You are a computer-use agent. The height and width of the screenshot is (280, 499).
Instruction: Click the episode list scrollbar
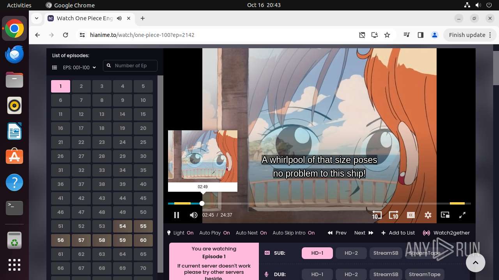160,174
